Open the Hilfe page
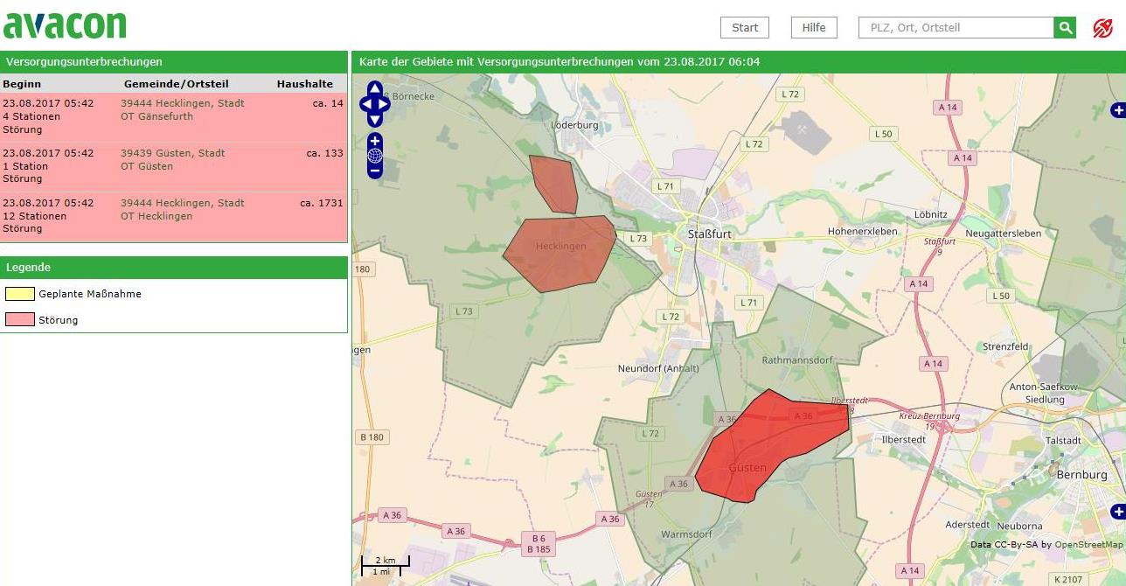 click(x=814, y=28)
